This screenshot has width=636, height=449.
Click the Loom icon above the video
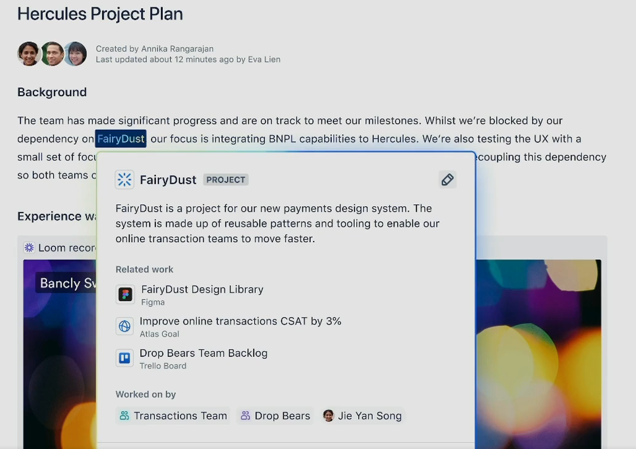point(29,248)
